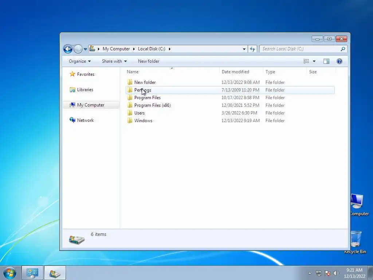The image size is (373, 280).
Task: Select My Computer in the address breadcrumb
Action: click(x=116, y=49)
